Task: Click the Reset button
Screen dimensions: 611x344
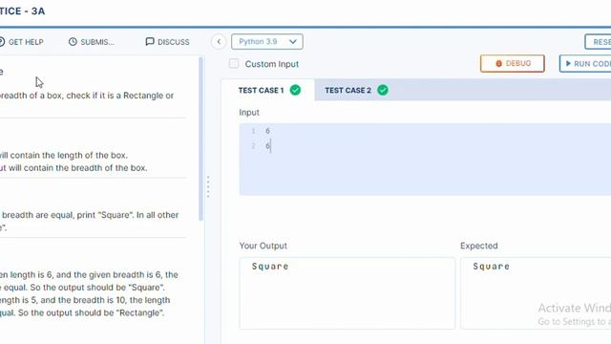Action: [599, 42]
